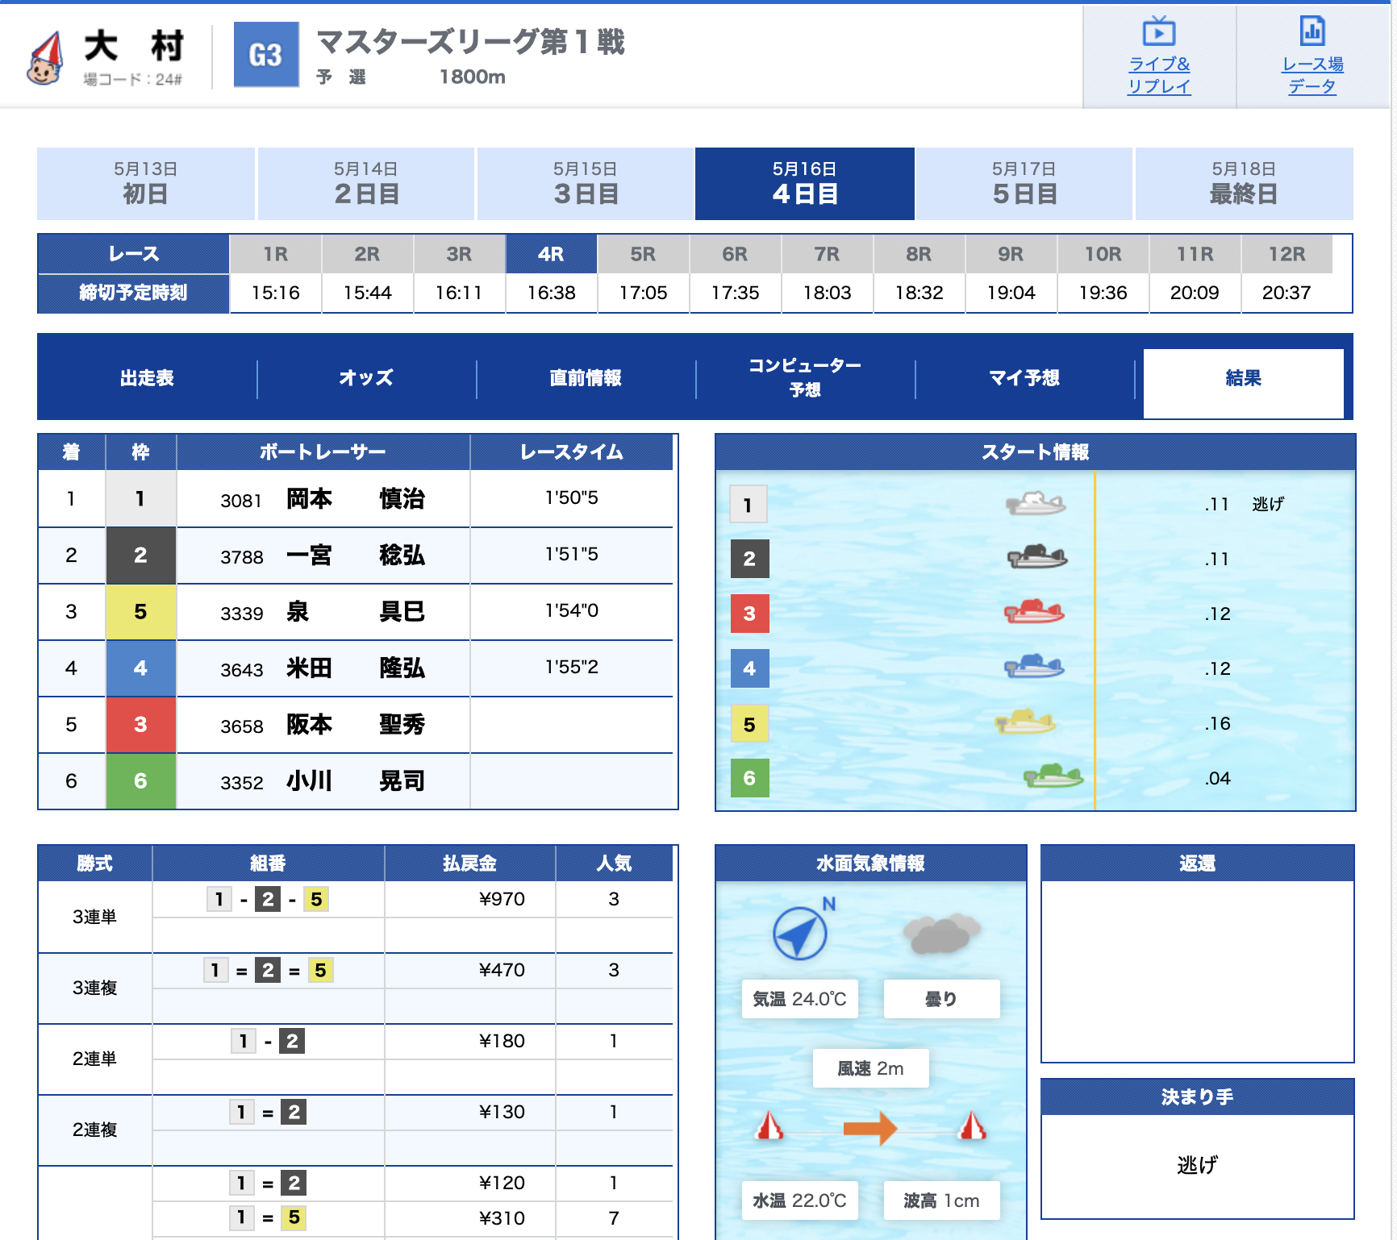Switch to 5月18日 最終日 tab
This screenshot has width=1397, height=1240.
click(1243, 184)
